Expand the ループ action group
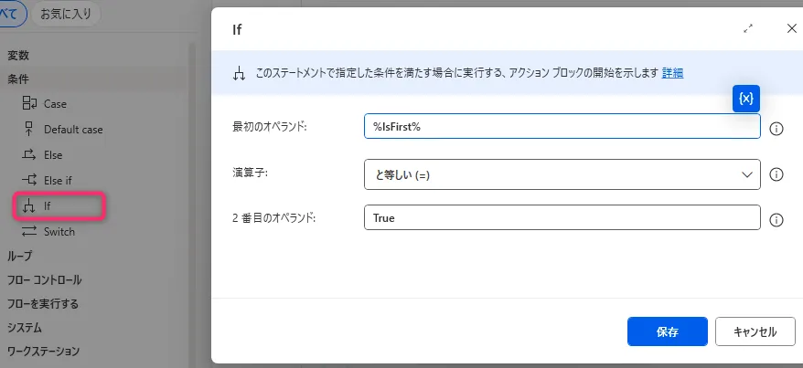 pyautogui.click(x=19, y=256)
